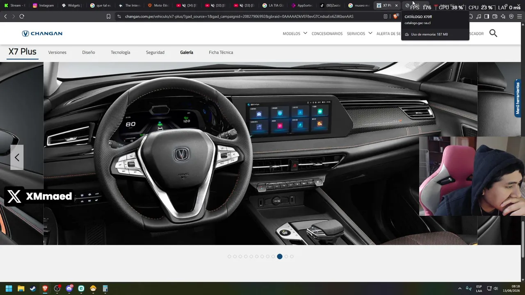
Task: Open the Menú herramientas side tab
Action: 518,98
